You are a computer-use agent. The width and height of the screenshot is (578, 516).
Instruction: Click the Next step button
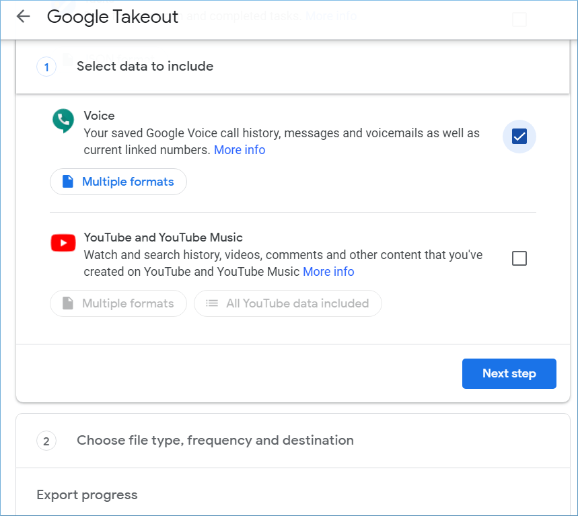(509, 373)
